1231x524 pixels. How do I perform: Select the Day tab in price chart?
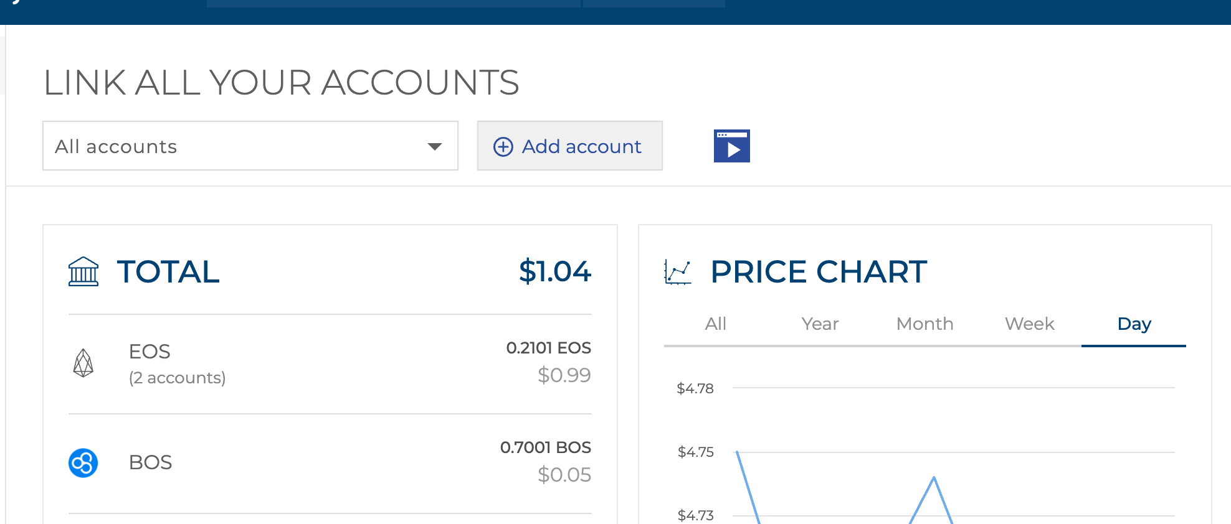pos(1134,324)
